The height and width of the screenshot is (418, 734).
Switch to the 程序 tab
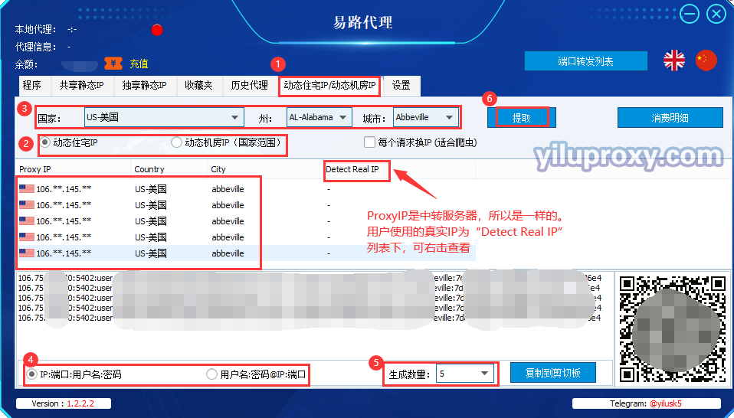click(32, 86)
